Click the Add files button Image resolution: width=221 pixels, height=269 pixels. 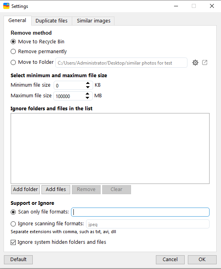(56, 189)
